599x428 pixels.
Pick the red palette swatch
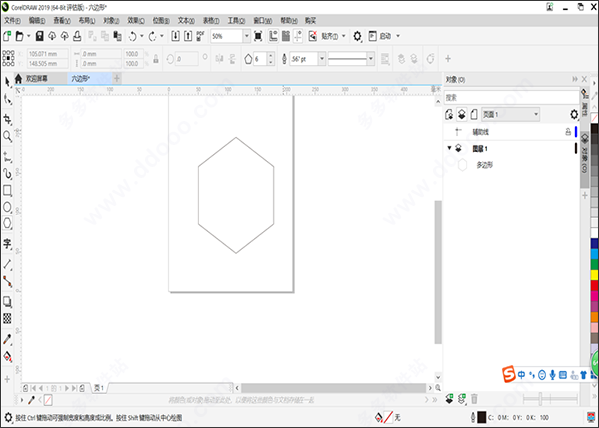[x=594, y=285]
